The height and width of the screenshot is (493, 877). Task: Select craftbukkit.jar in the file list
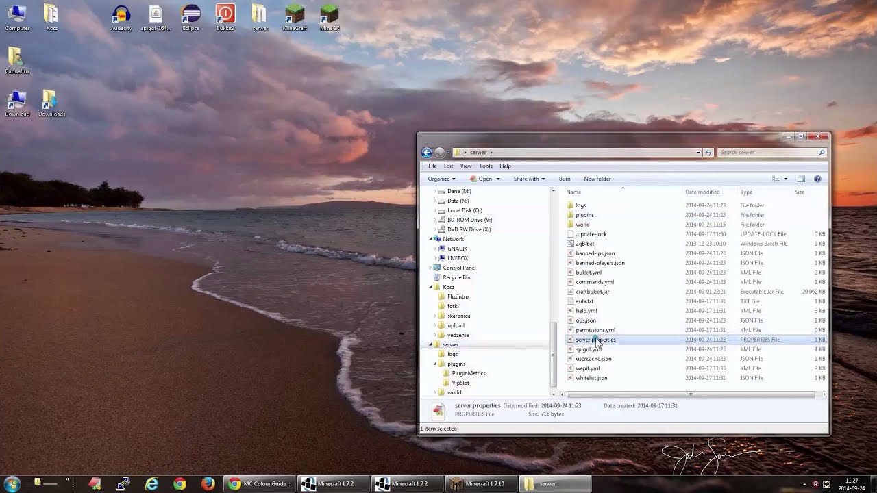coord(592,292)
